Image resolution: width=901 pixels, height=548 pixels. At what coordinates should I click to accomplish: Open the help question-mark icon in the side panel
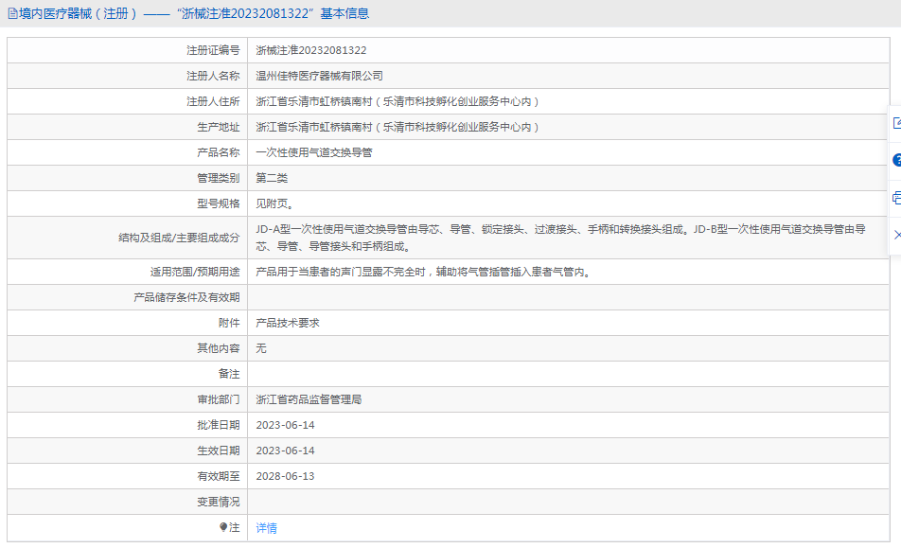(896, 160)
